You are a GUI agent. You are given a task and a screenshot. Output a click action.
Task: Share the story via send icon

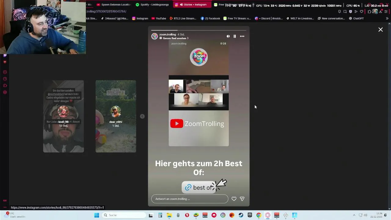click(242, 199)
